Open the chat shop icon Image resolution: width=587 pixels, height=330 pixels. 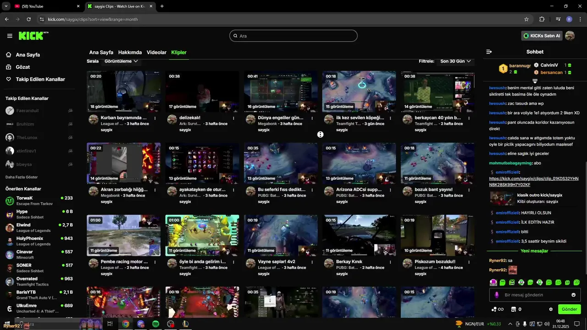tap(514, 309)
